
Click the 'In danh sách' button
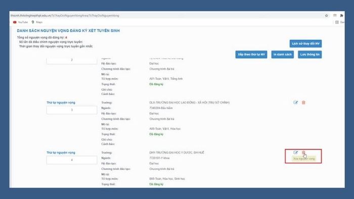pos(282,55)
